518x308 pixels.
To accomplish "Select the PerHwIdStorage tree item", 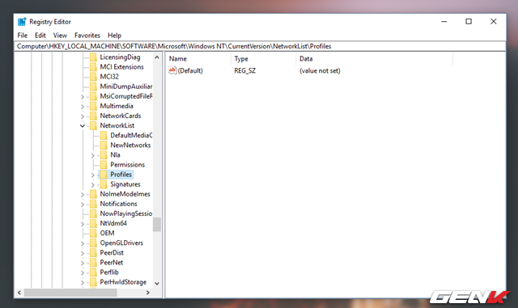I will point(123,282).
